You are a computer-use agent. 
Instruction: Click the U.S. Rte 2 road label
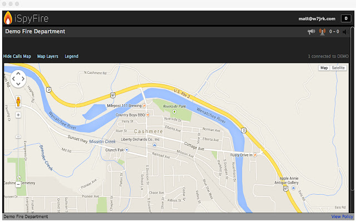pos(182,94)
